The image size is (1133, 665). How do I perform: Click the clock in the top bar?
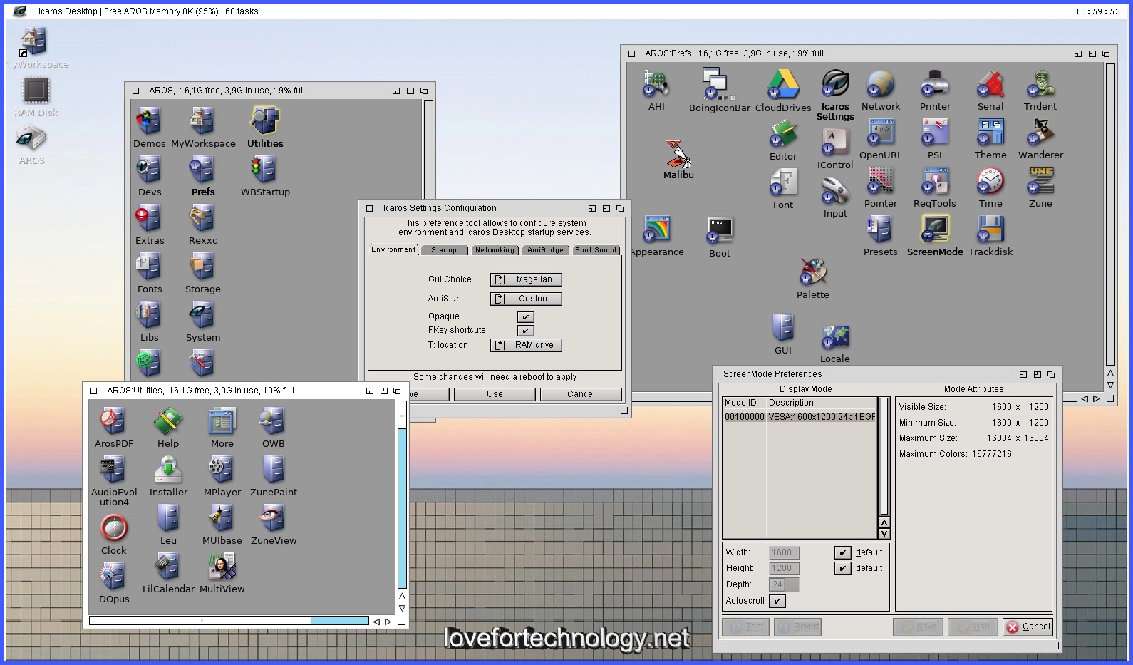[1097, 11]
